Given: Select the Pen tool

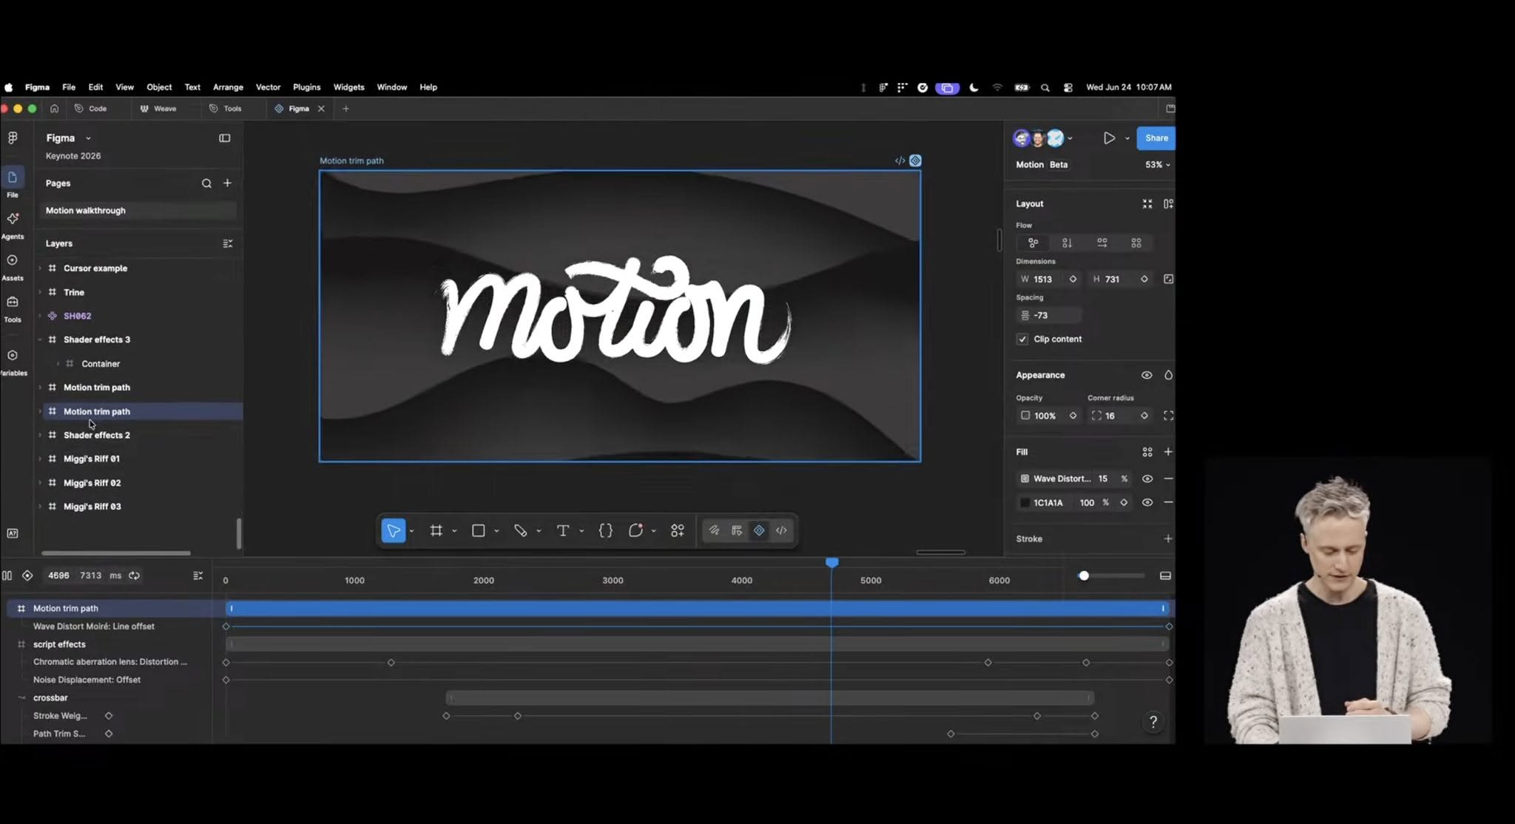Looking at the screenshot, I should [x=521, y=530].
